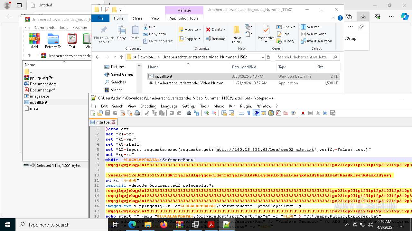Open Find using the binoculars icon
The width and height of the screenshot is (412, 231).
(189, 113)
